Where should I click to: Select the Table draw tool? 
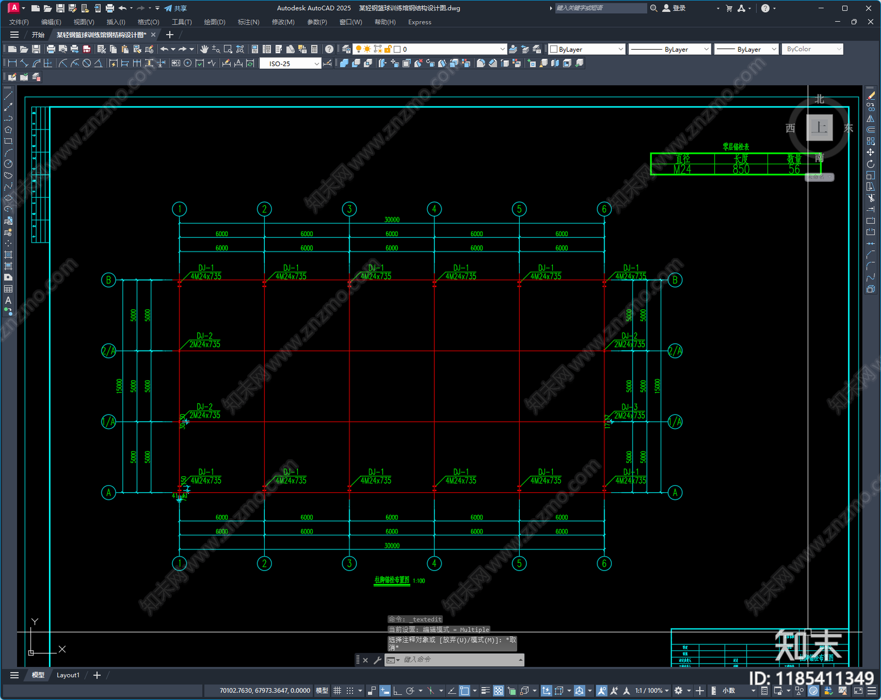(8, 289)
